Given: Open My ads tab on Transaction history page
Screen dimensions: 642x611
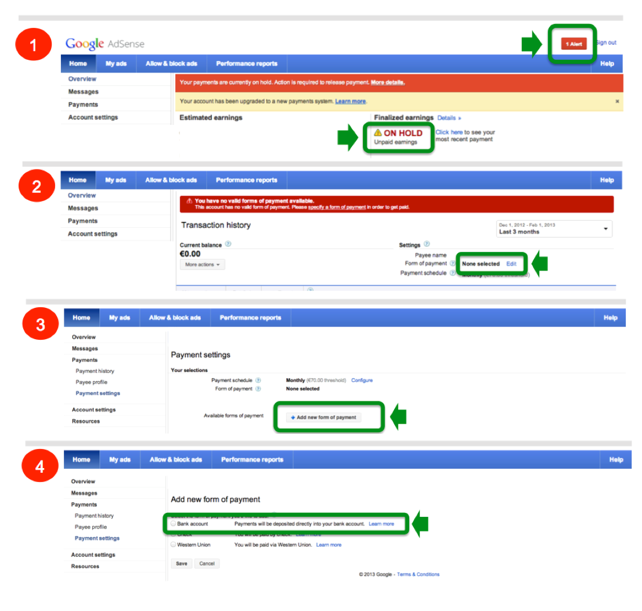Looking at the screenshot, I should (116, 180).
